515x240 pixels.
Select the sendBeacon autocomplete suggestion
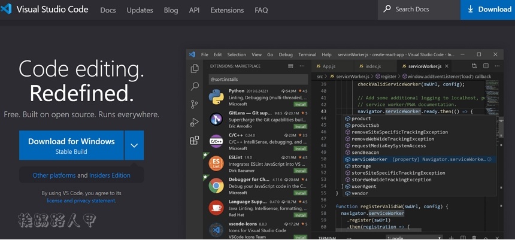(x=419, y=153)
